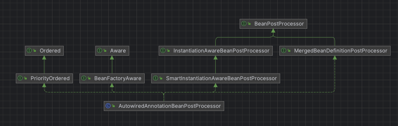
Task: Select the AutowiredAnnotationBeanPostProcessor class label
Action: [170, 106]
